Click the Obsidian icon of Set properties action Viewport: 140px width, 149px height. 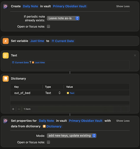point(6,121)
